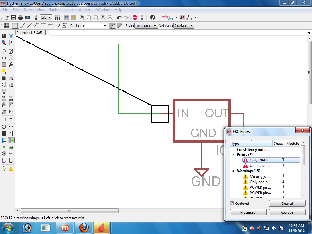Screen dimensions: 312x234
Task: Run a ULP program
Action: [x=73, y=17]
